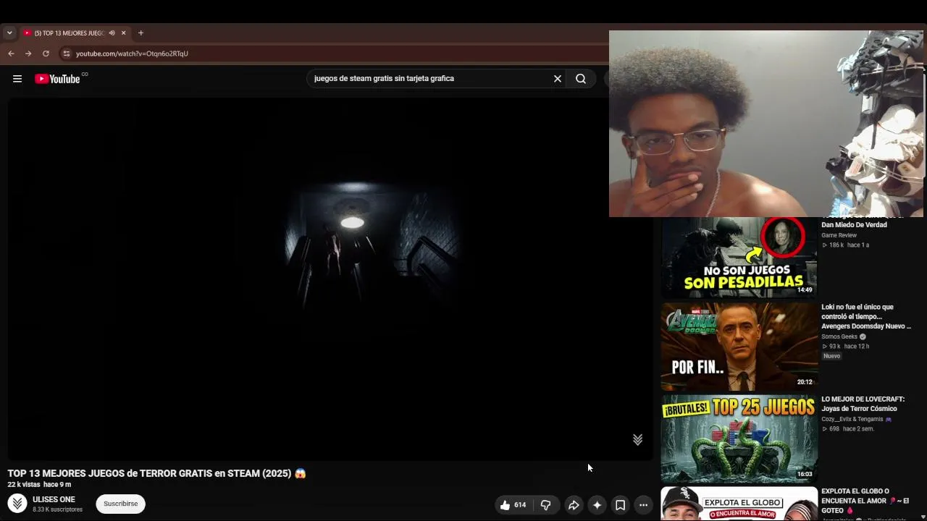
Task: Click the double-chevron icon on the video
Action: click(x=638, y=440)
